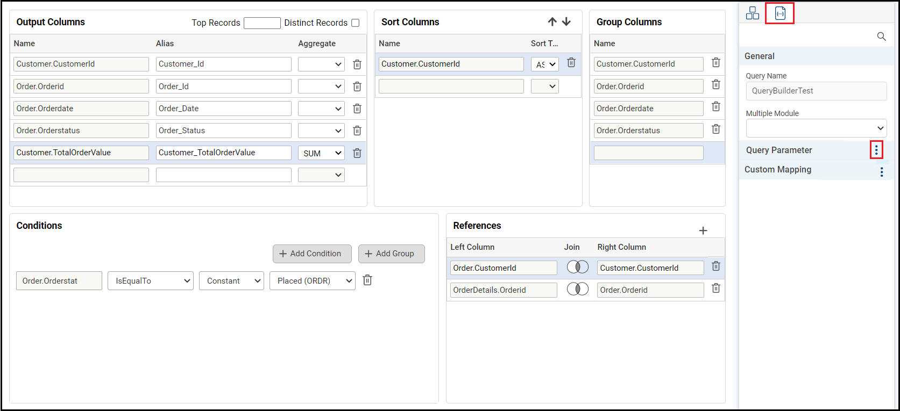Toggle join type for OrderDetails.Orderid reference
This screenshot has width=900, height=411.
point(577,289)
